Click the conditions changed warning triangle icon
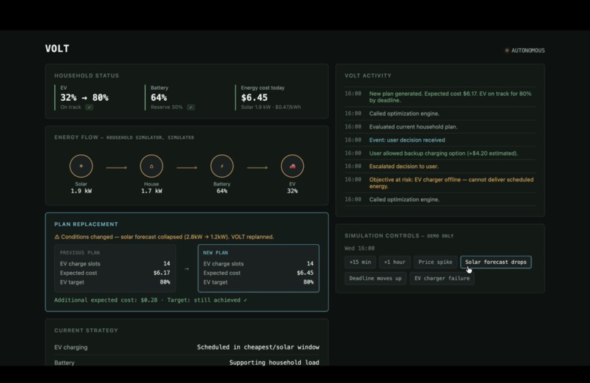This screenshot has height=383, width=590. click(57, 237)
